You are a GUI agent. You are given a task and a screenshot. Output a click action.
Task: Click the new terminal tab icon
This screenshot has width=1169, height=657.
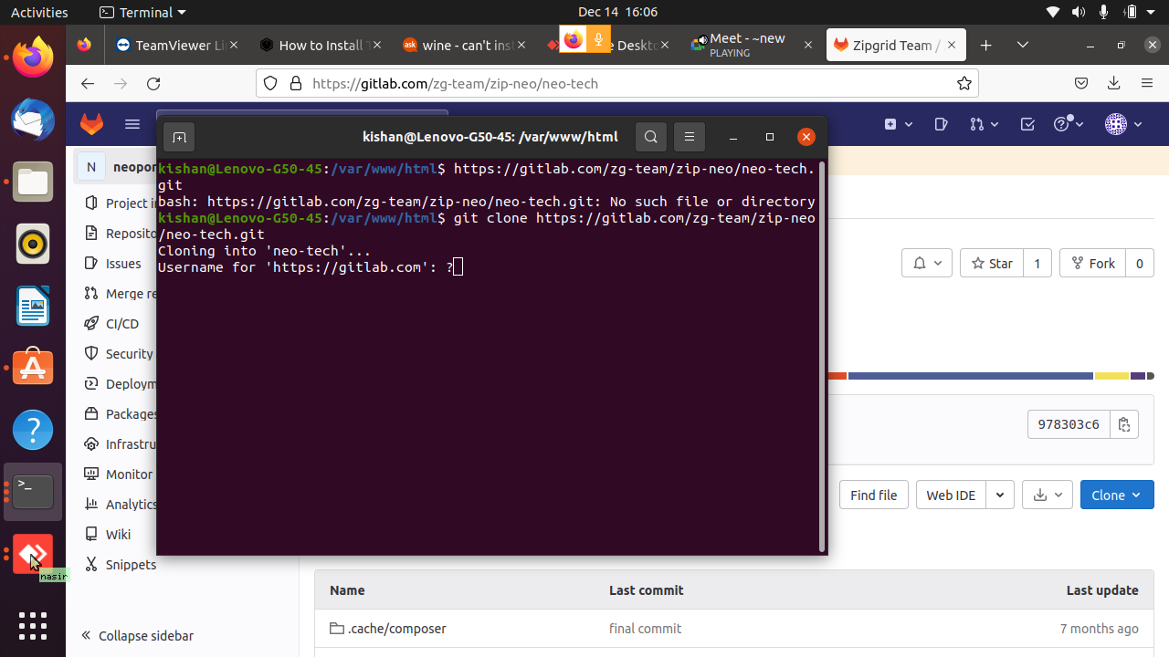pyautogui.click(x=180, y=137)
